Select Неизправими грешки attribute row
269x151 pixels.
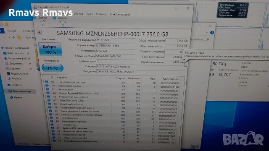pyautogui.click(x=113, y=122)
